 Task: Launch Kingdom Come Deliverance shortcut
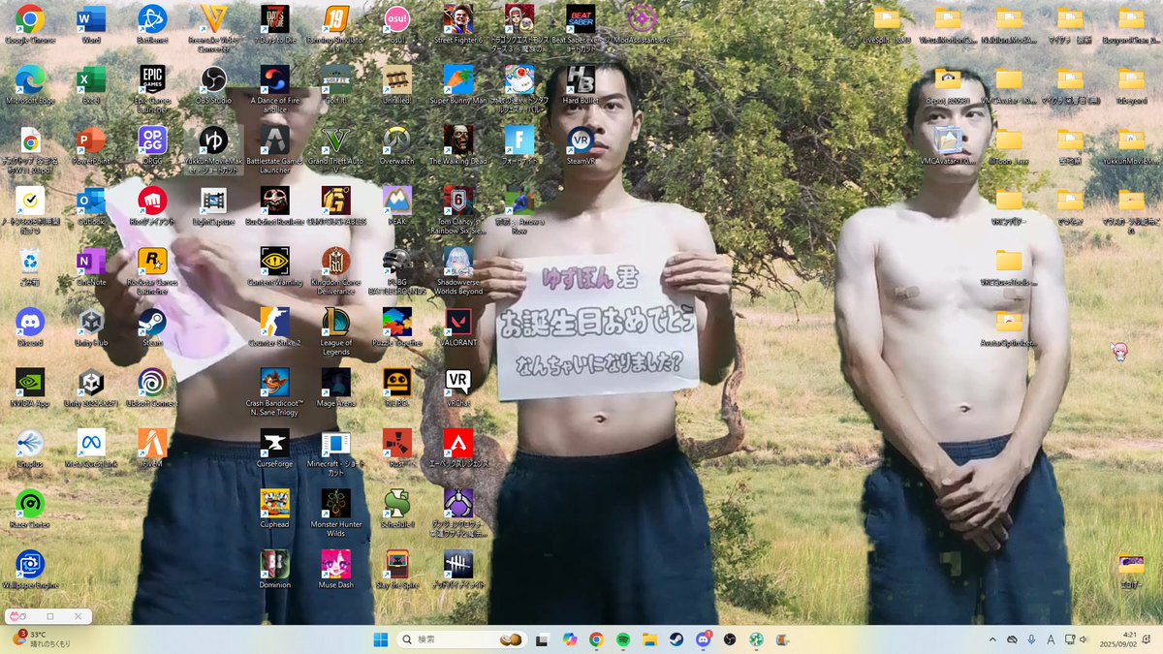click(x=335, y=270)
